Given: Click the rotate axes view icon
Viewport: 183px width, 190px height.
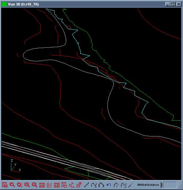Looking at the screenshot, I should [72, 185].
